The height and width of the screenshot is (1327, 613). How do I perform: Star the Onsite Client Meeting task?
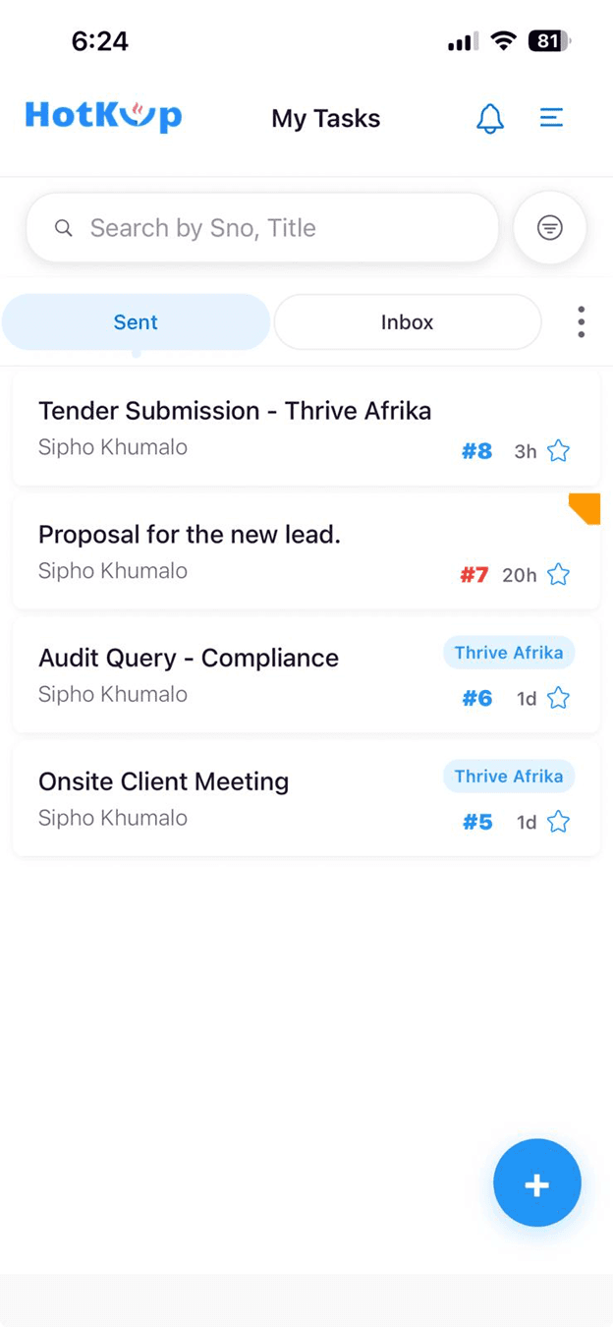[559, 822]
